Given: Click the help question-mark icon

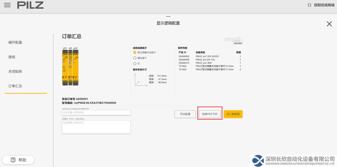Looking at the screenshot, I should [x=13, y=160].
